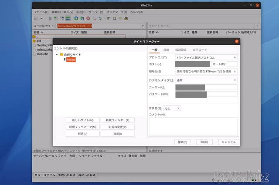Screen dimensions: 279x185
Task: Expand the remote site path dropdown
Action: pyautogui.click(x=257, y=26)
